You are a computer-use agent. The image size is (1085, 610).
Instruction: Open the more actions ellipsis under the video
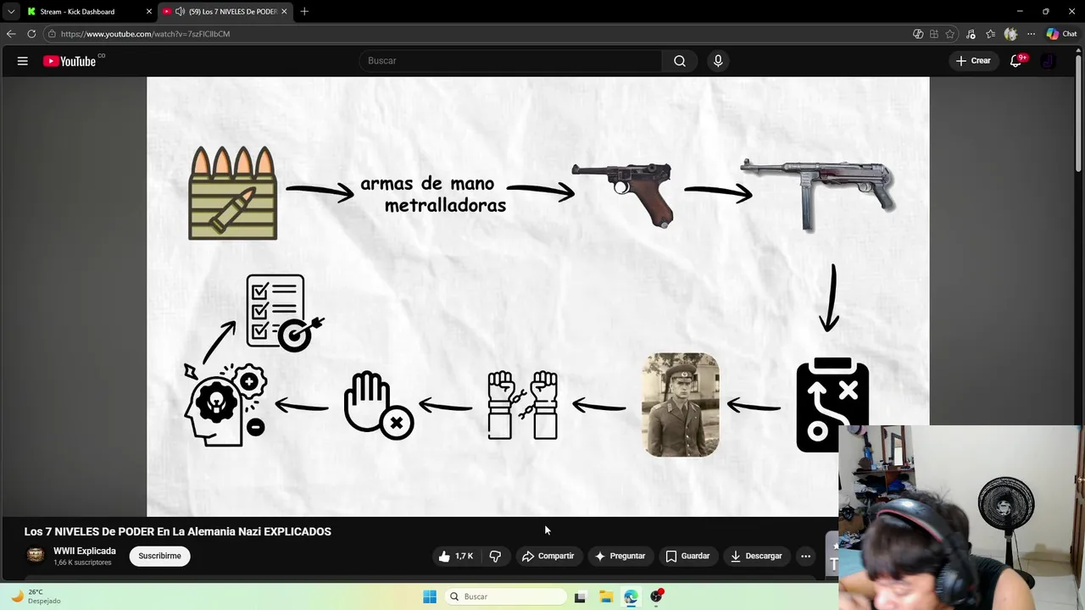[x=806, y=557]
